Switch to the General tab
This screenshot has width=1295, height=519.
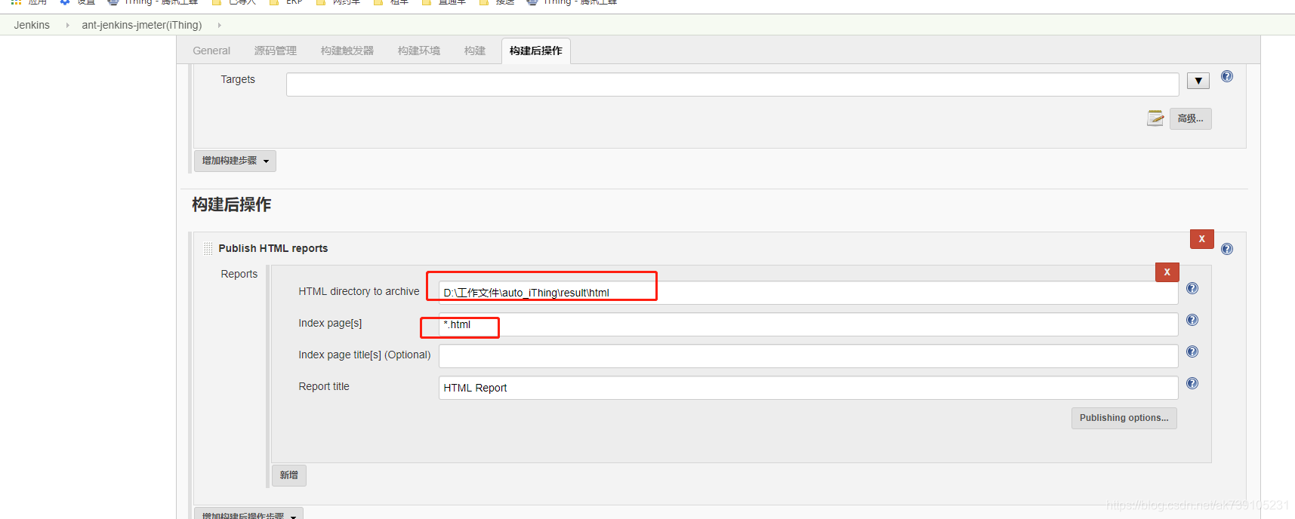(x=211, y=51)
